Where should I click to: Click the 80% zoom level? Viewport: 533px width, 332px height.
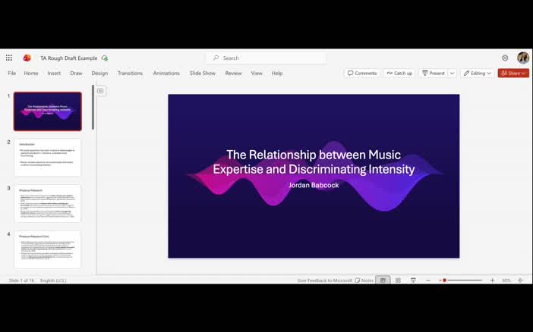click(506, 280)
